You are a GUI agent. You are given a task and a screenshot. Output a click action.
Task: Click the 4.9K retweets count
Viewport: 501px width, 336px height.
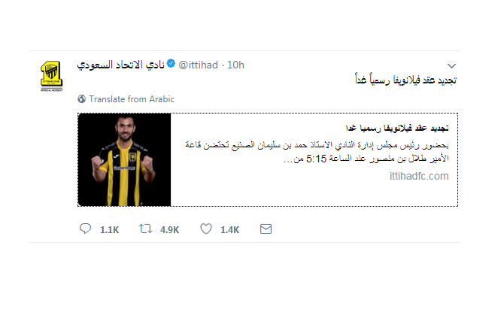(170, 230)
